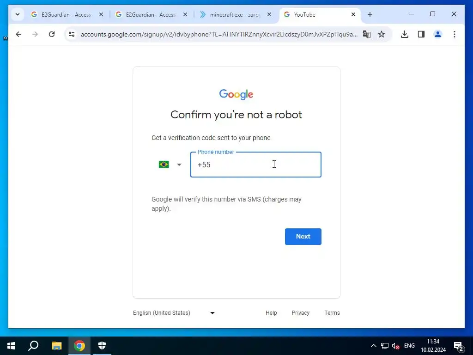Image resolution: width=473 pixels, height=355 pixels.
Task: Open a new browser tab
Action: pos(370,14)
